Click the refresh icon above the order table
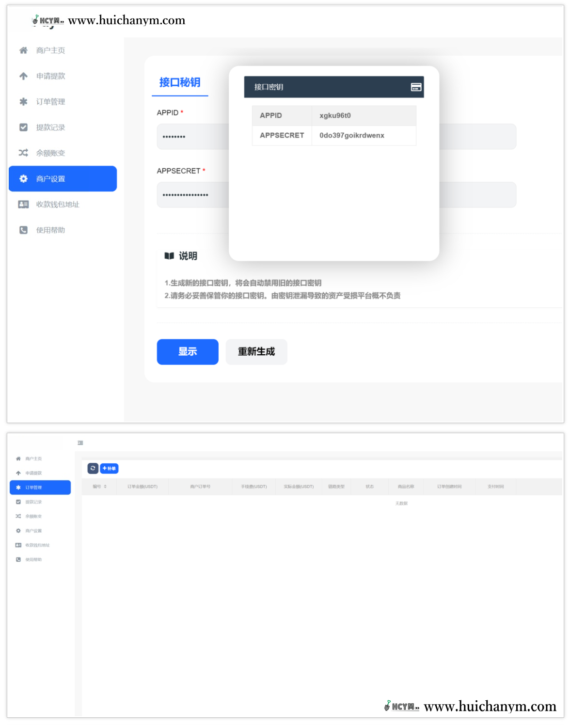Image resolution: width=570 pixels, height=725 pixels. tap(92, 468)
